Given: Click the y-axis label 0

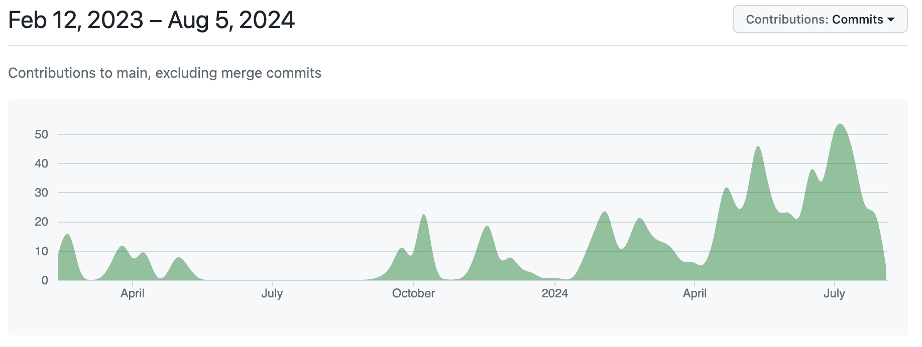Looking at the screenshot, I should pos(45,280).
